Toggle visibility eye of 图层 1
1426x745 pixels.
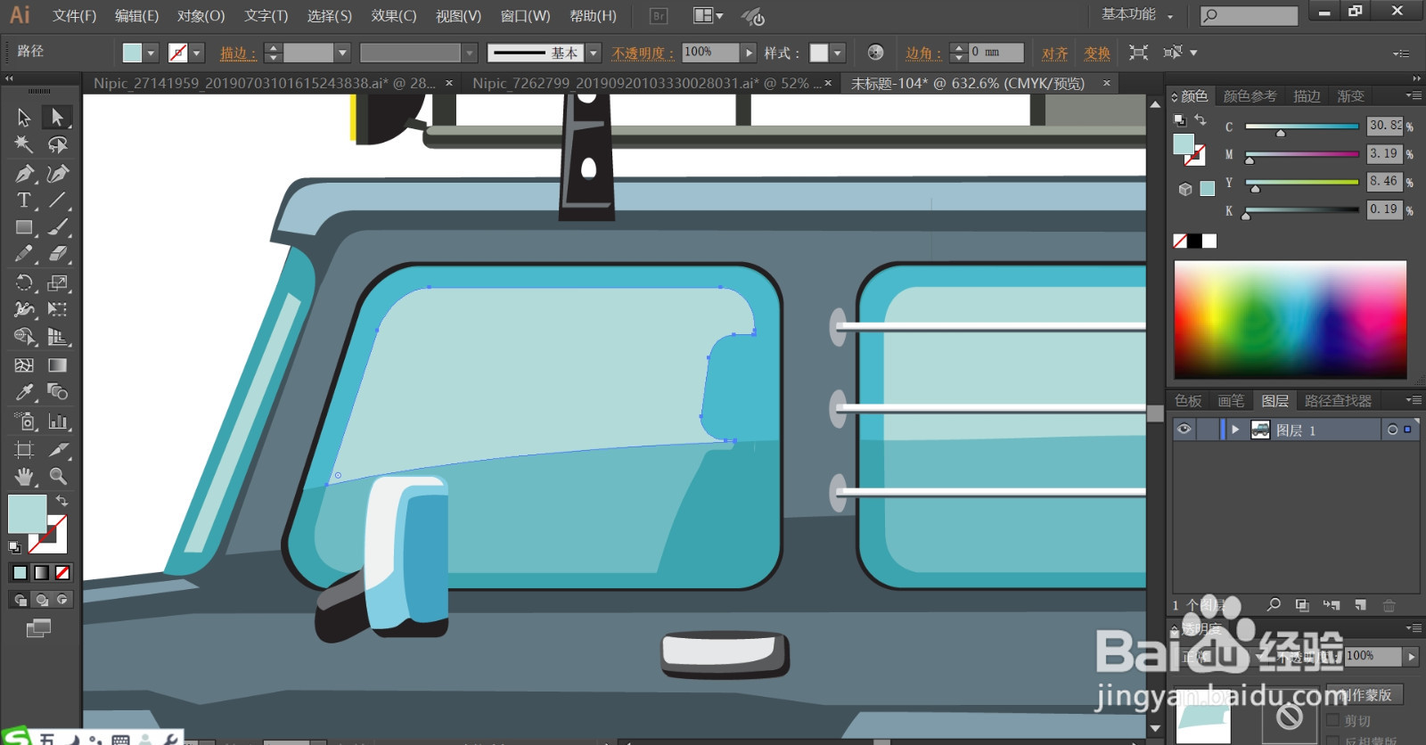1184,430
